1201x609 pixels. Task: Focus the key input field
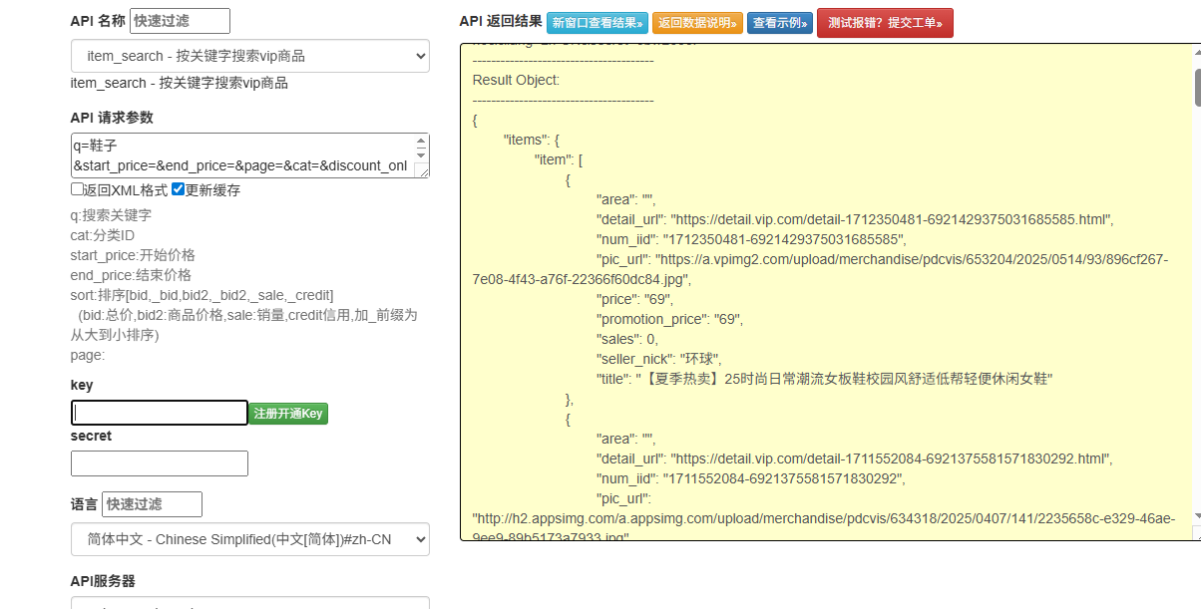(x=159, y=413)
